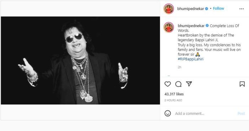Open the #RIPBappiLahiri hashtag
This screenshot has width=249, height=131.
click(191, 59)
